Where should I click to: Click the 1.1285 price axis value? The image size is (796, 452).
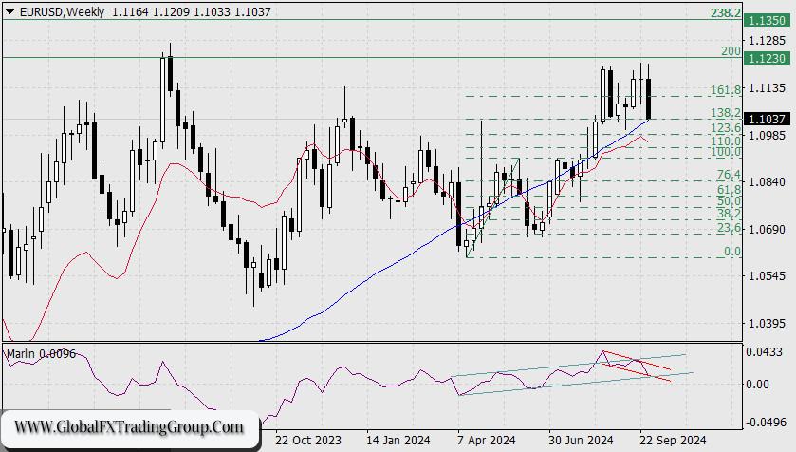point(768,40)
